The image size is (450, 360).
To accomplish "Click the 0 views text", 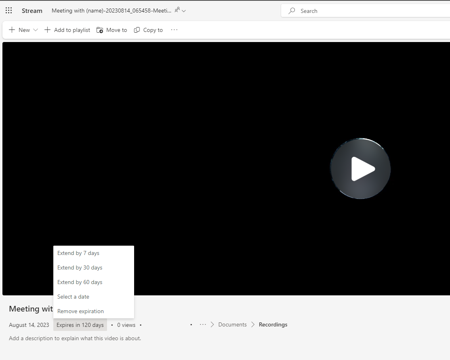I will tap(126, 325).
